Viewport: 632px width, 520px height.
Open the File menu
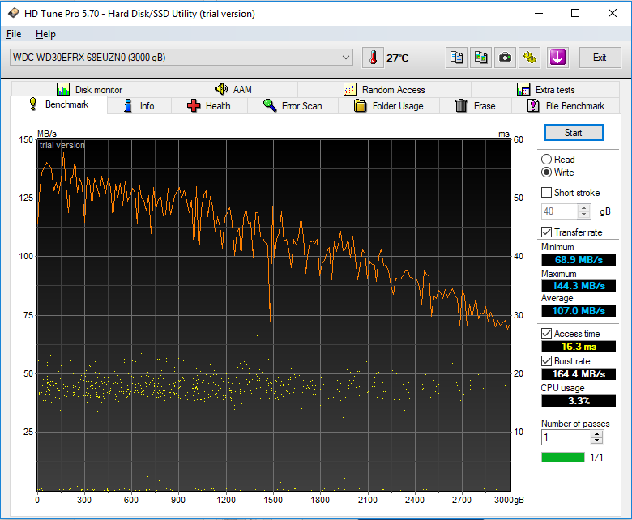coord(14,34)
